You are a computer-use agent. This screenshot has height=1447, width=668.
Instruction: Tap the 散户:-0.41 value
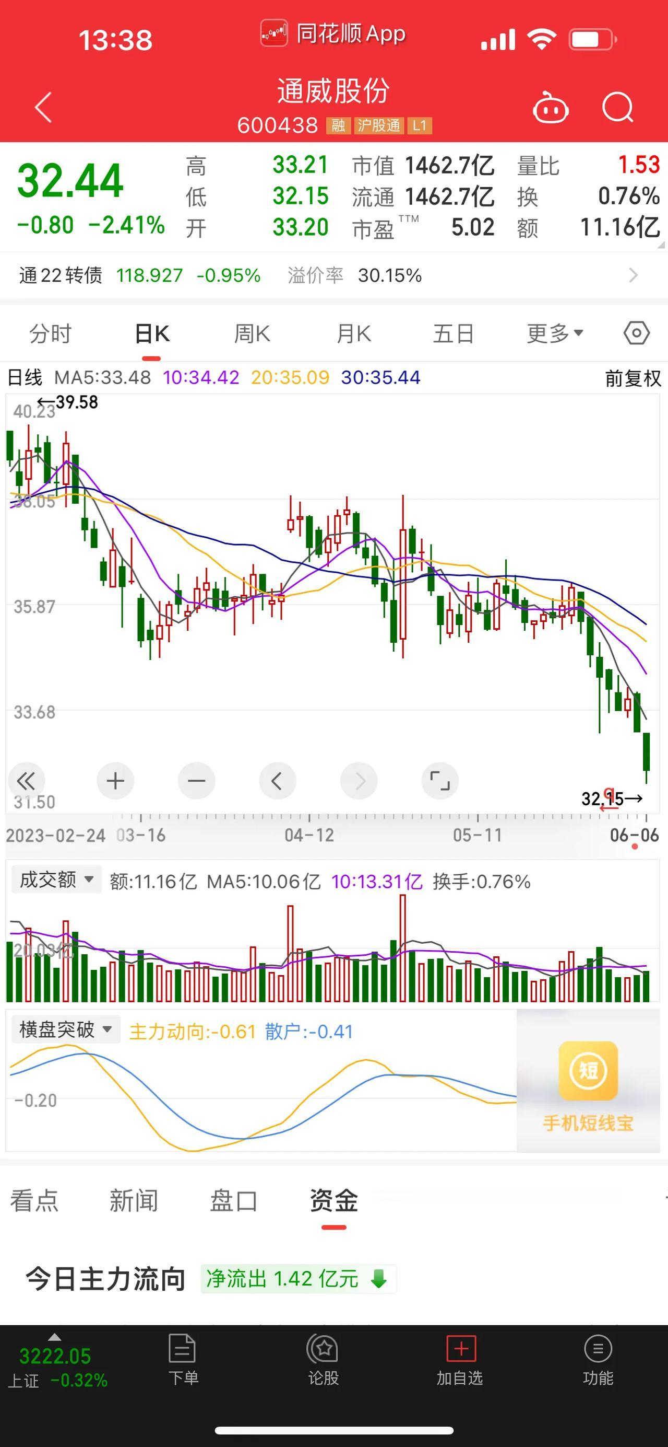pos(309,1032)
